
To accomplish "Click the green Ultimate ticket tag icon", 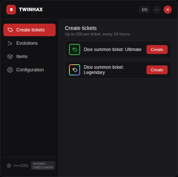I will pos(75,50).
